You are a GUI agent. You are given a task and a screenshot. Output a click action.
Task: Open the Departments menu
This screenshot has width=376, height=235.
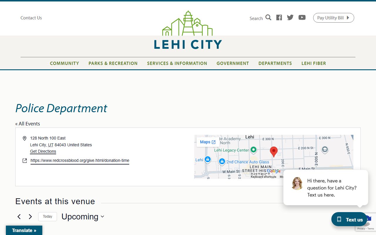point(275,63)
